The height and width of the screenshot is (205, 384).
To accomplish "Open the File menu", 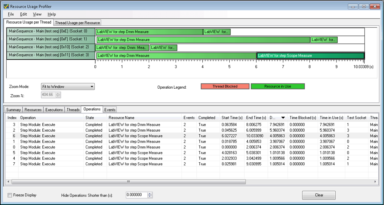I will click(x=11, y=14).
